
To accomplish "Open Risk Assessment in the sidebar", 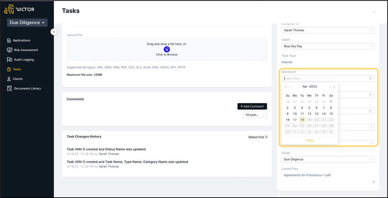I will pyautogui.click(x=26, y=50).
